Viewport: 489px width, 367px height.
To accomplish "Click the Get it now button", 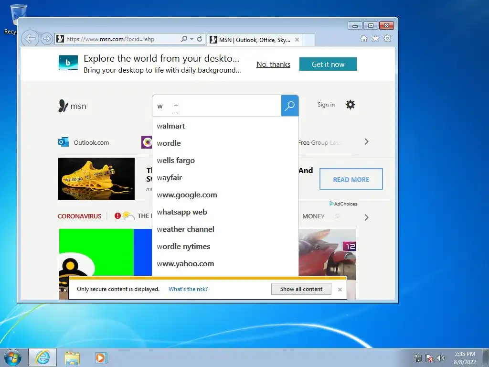I will tap(328, 64).
